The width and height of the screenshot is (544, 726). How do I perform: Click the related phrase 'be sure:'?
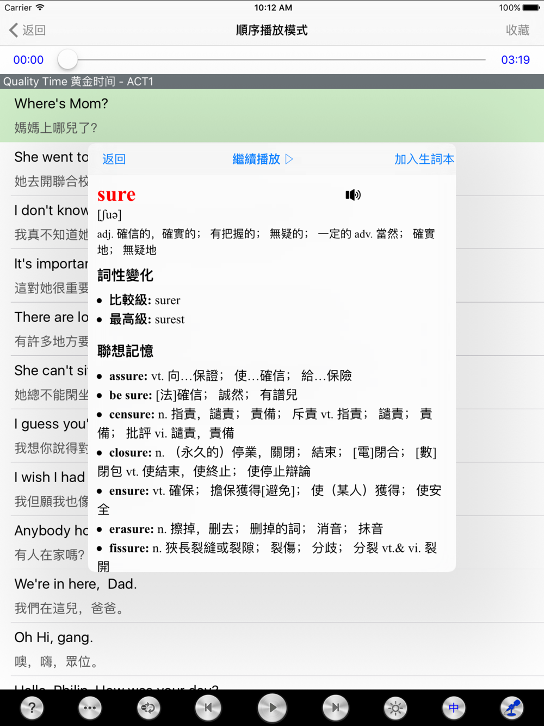point(131,395)
